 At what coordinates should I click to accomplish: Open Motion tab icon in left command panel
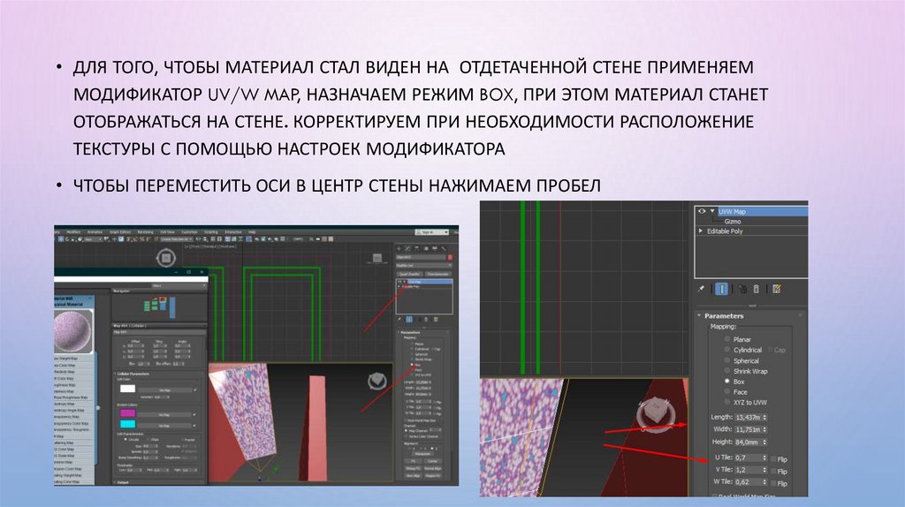click(426, 248)
